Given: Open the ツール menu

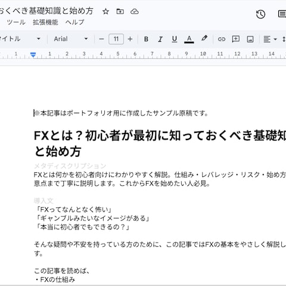Looking at the screenshot, I should tap(16, 22).
